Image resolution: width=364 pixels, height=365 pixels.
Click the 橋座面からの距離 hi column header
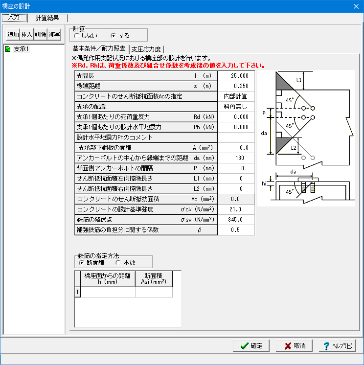[x=108, y=278]
